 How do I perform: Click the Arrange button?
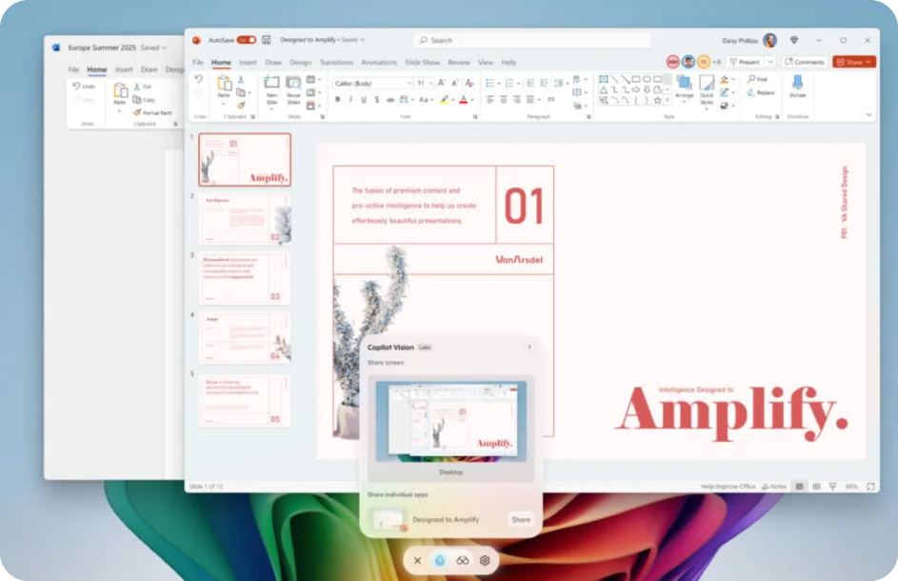(684, 87)
